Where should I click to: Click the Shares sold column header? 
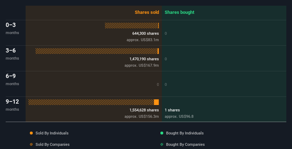click(x=147, y=12)
